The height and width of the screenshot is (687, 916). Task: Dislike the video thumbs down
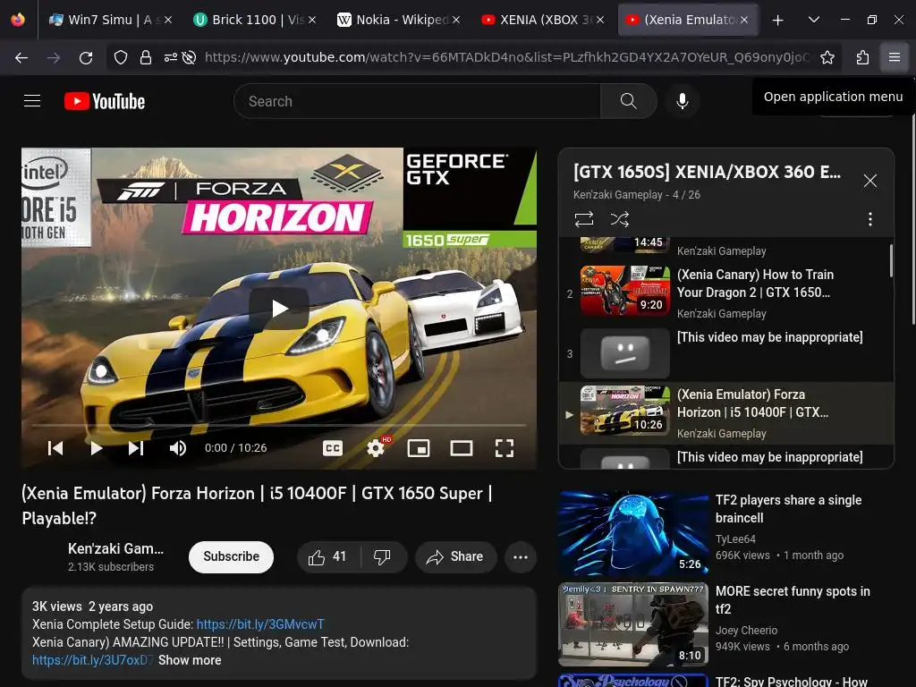coord(382,556)
